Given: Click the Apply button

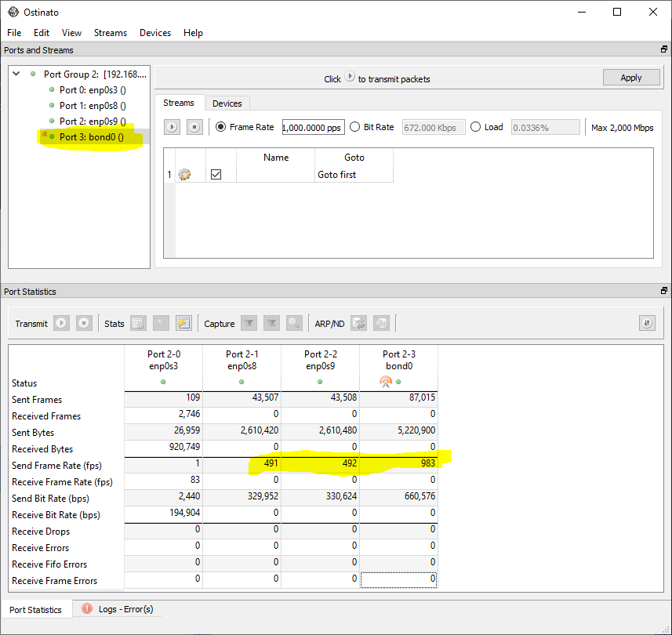Looking at the screenshot, I should [631, 77].
